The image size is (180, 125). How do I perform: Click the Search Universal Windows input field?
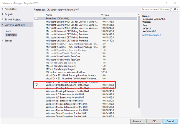[157, 9]
